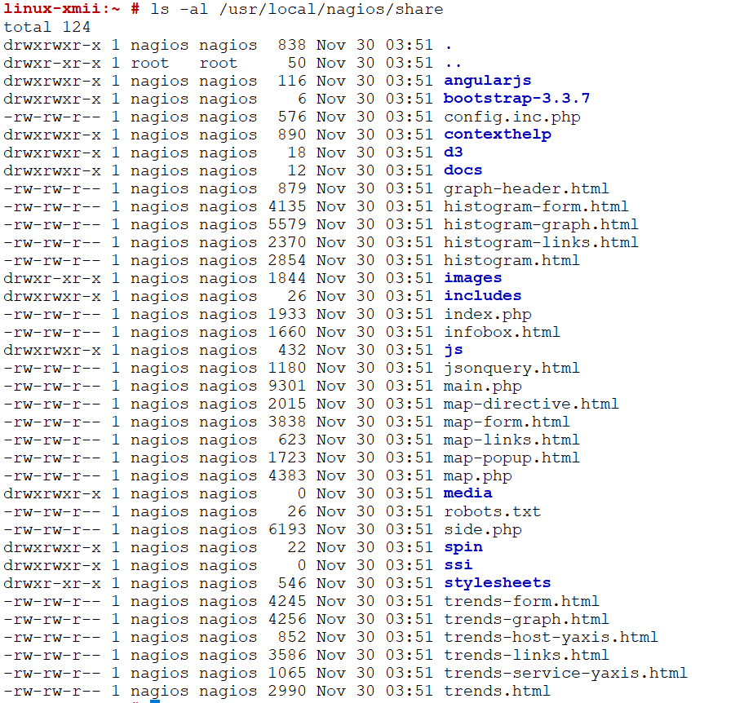The height and width of the screenshot is (703, 735).
Task: Click the file size 4135
Action: [x=287, y=206]
